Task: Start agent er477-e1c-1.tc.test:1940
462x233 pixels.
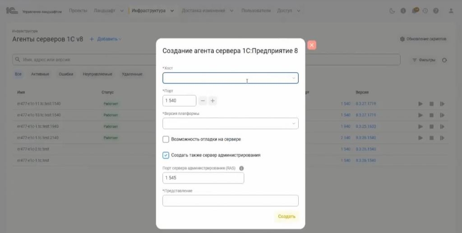Action: (x=420, y=127)
